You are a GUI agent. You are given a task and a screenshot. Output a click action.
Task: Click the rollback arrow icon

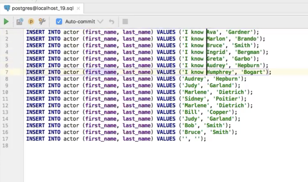(111, 22)
